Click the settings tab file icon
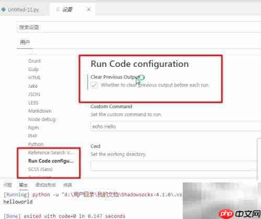261x219 pixels. pos(58,9)
